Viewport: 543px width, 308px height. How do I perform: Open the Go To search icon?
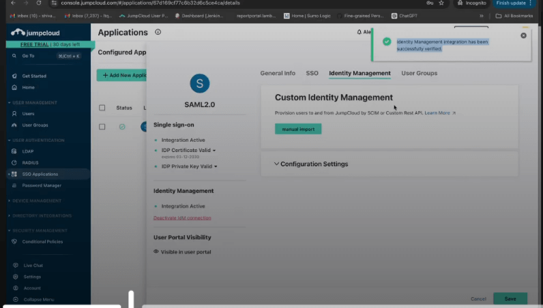tap(14, 56)
